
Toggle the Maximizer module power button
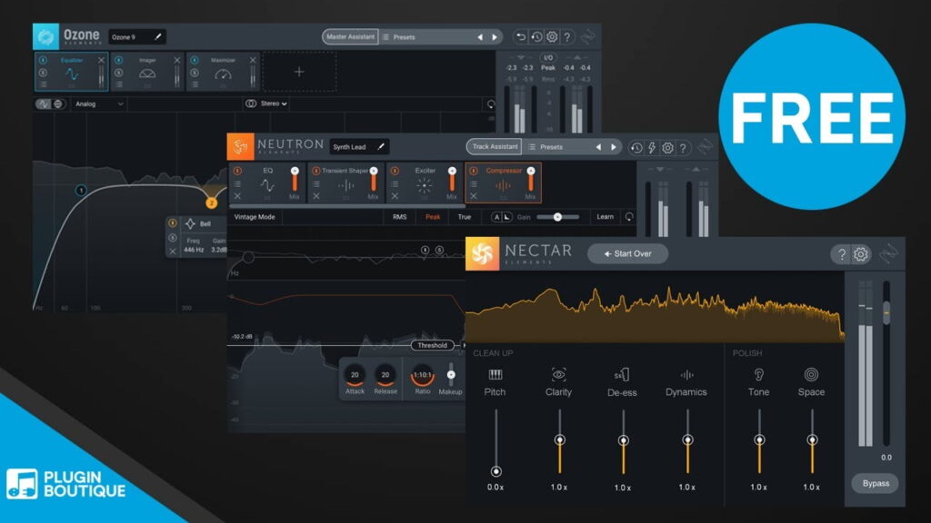(x=195, y=60)
